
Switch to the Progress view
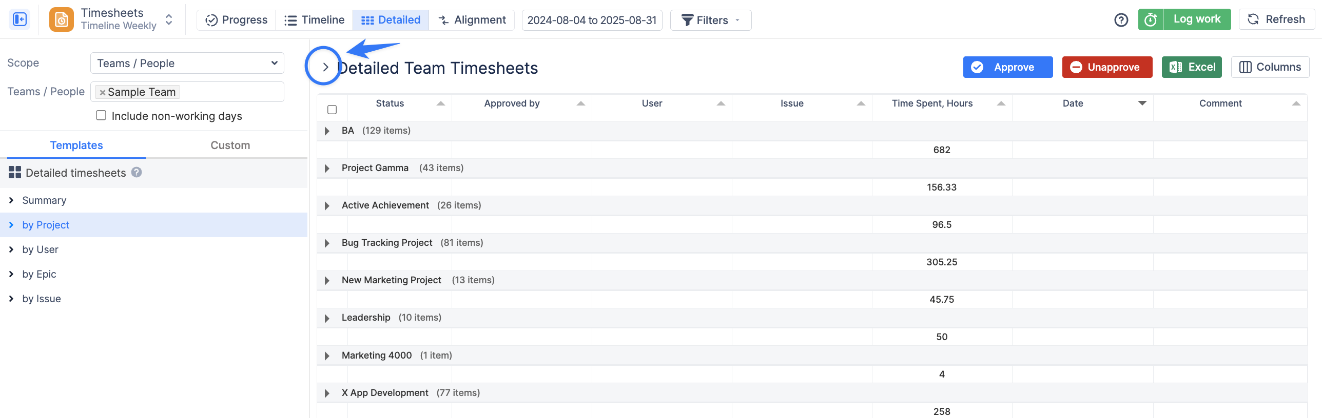coord(237,20)
